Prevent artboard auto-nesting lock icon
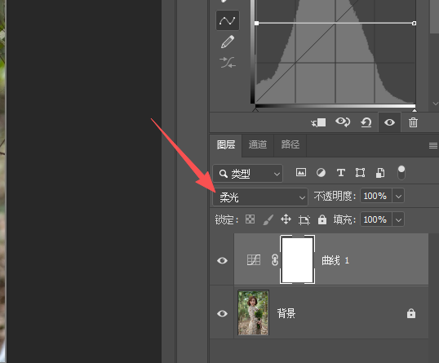This screenshot has height=363, width=439. coord(304,219)
